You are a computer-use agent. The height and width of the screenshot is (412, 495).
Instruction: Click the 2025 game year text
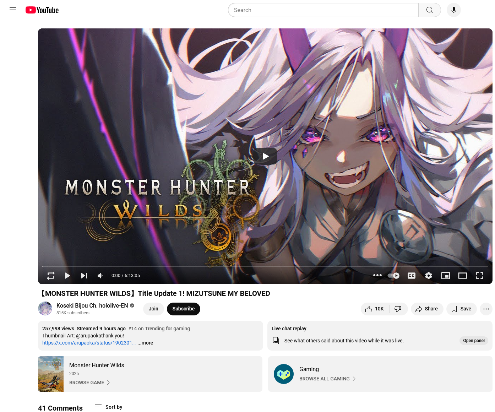74,374
